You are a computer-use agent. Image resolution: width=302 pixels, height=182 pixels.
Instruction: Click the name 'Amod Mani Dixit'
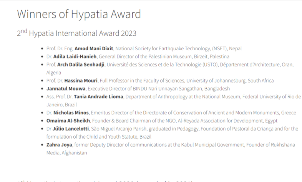(x=94, y=48)
